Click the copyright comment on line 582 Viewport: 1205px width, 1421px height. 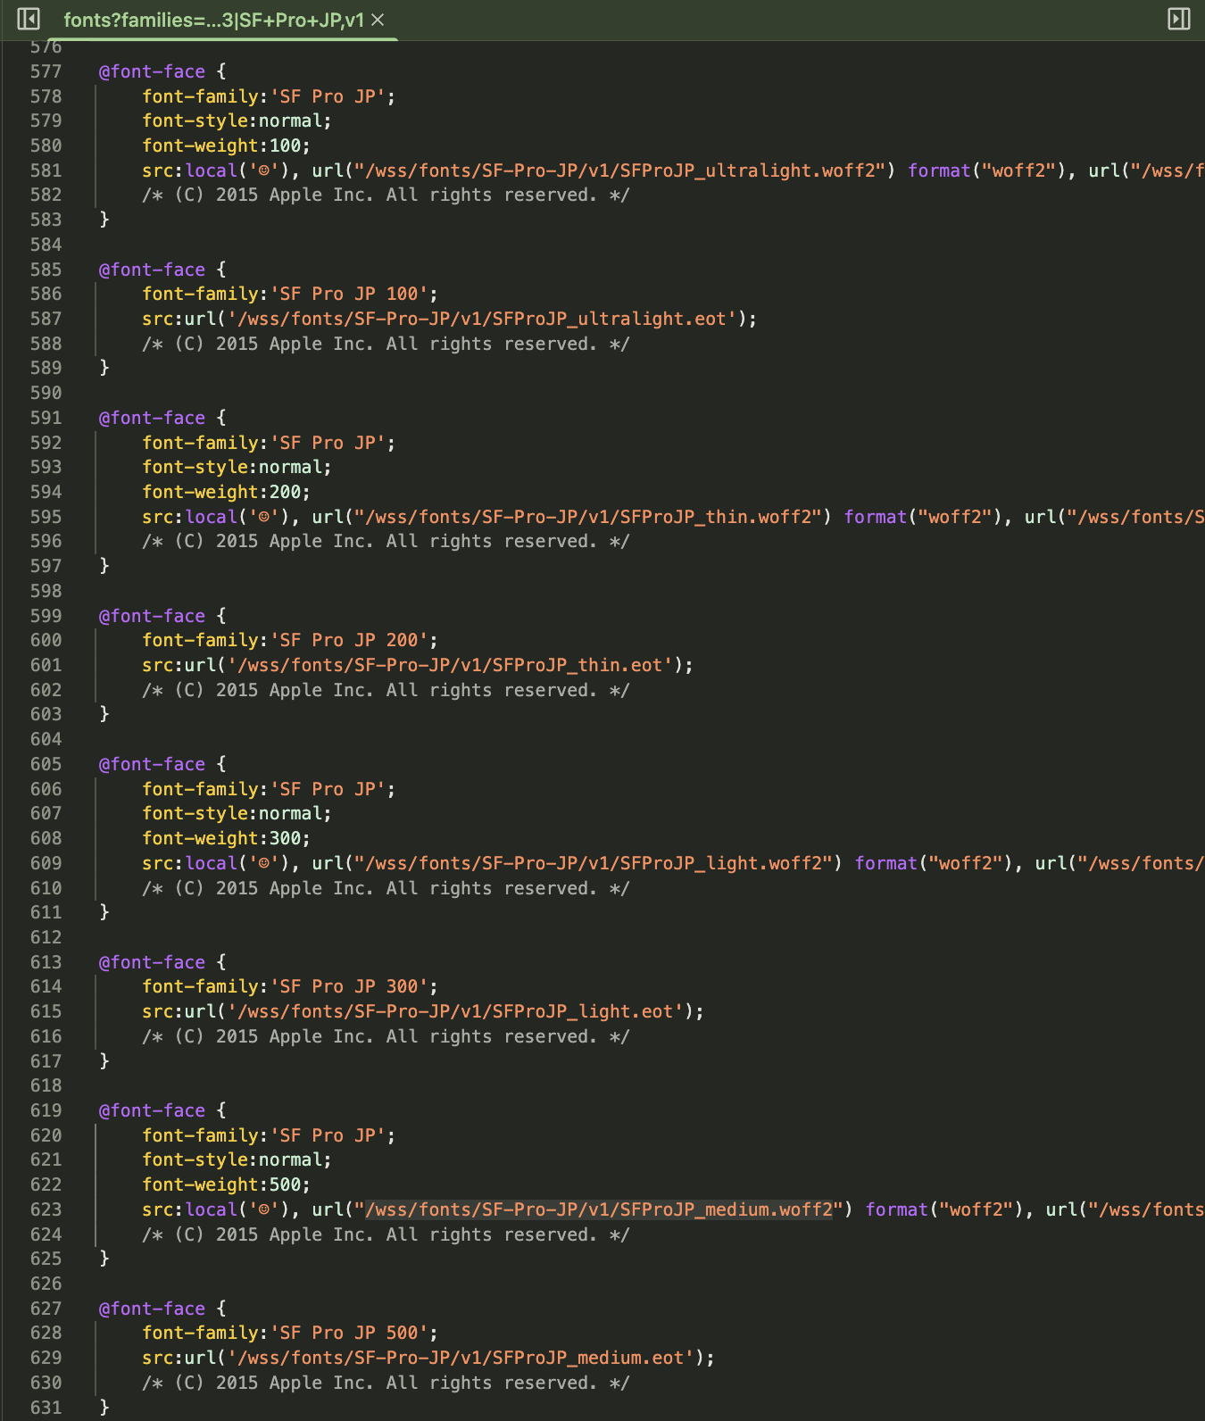point(386,195)
